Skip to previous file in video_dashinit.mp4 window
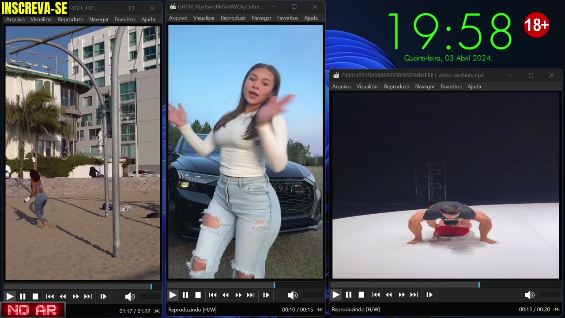This screenshot has width=565, height=318. pyautogui.click(x=376, y=295)
